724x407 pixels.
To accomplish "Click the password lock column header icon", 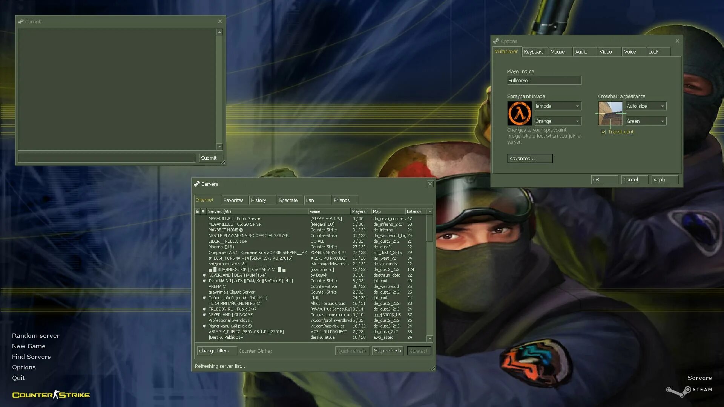I will pos(197,211).
